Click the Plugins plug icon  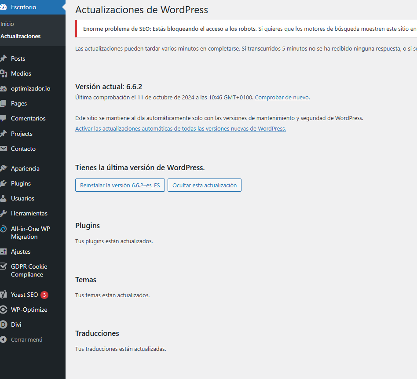[x=3, y=183]
